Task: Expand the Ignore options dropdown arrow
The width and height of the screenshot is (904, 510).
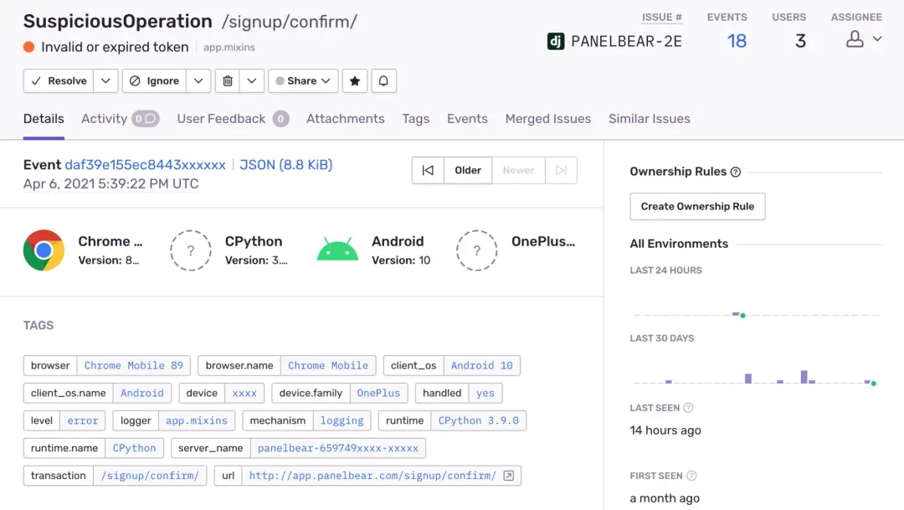Action: click(198, 80)
